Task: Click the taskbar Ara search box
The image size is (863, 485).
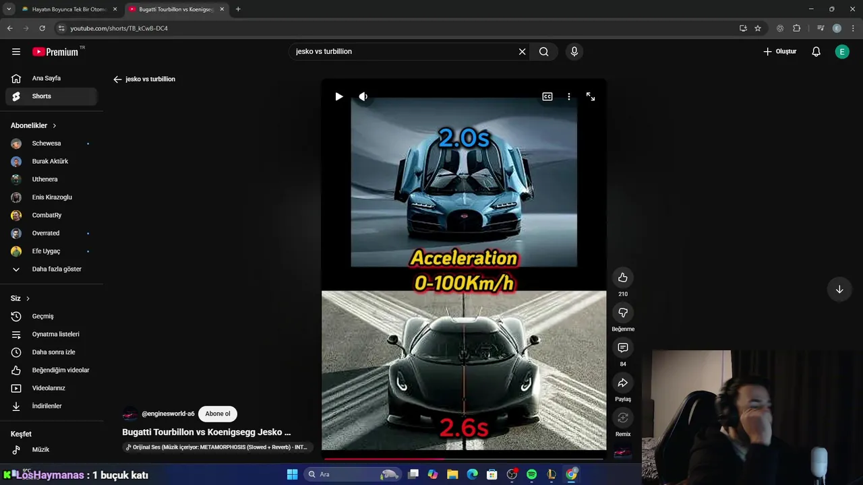Action: [x=352, y=474]
